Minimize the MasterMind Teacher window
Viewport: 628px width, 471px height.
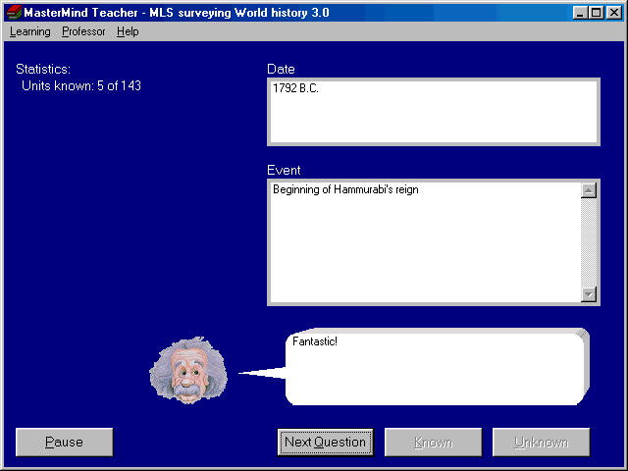click(580, 13)
